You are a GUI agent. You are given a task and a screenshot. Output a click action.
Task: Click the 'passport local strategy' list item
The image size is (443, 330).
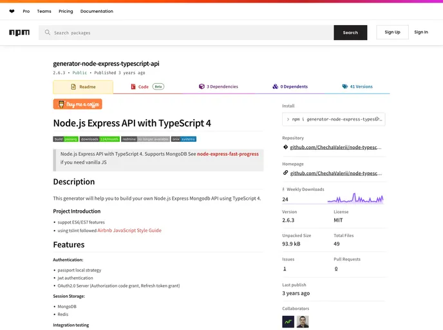click(x=79, y=270)
